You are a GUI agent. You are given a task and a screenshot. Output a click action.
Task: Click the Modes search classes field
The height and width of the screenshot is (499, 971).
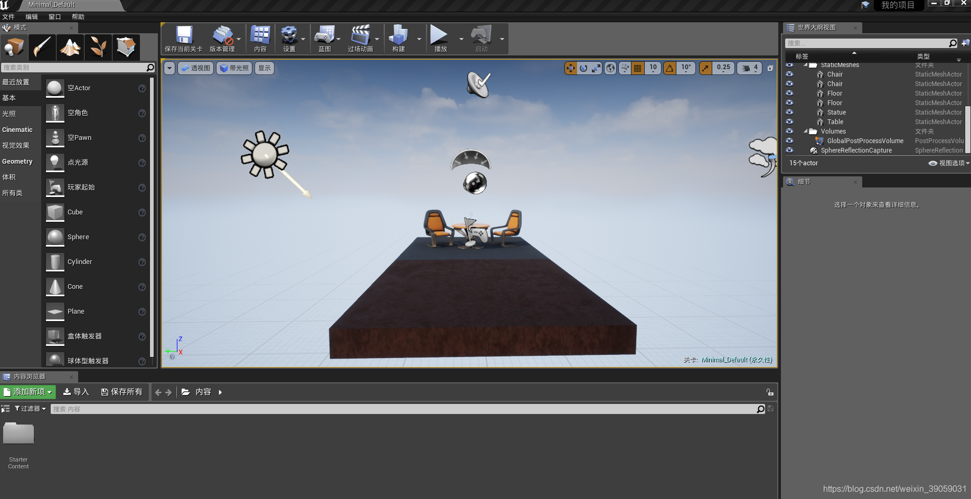click(x=74, y=68)
